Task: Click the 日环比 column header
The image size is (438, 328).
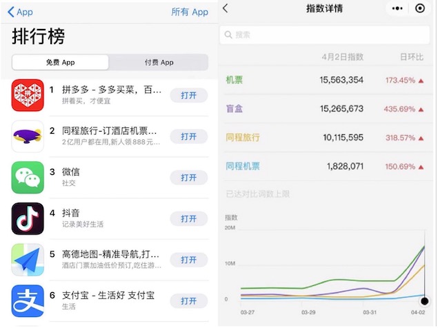Action: pyautogui.click(x=412, y=57)
